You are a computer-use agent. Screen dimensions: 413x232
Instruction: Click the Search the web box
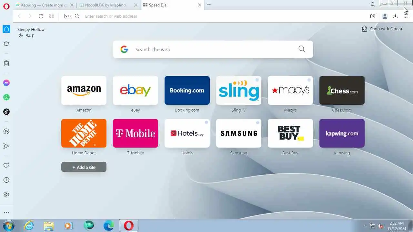(x=213, y=49)
